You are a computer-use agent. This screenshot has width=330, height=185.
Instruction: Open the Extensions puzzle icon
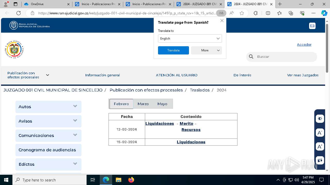pos(255,13)
